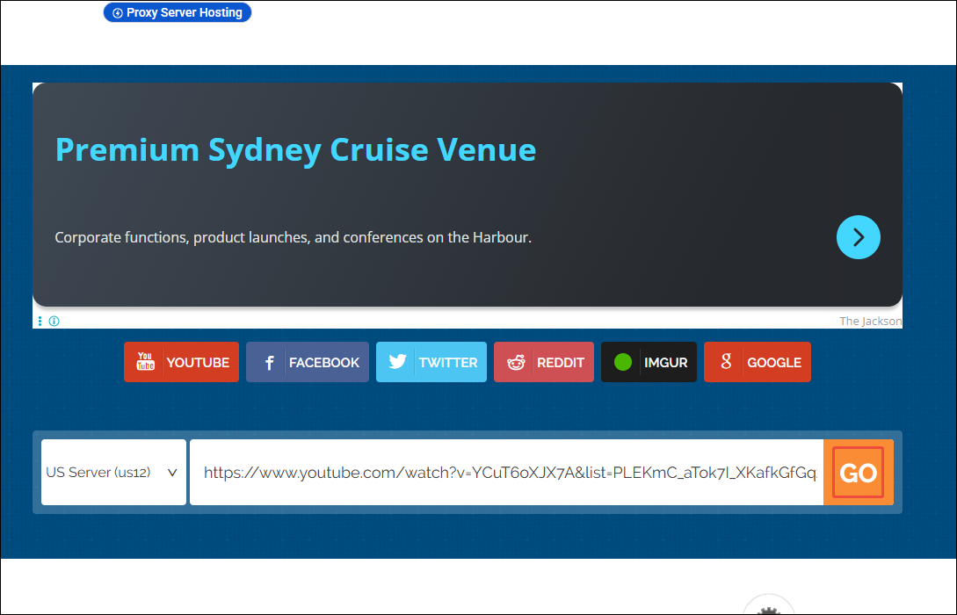The width and height of the screenshot is (957, 615).
Task: Open the GOOGLE quick link button
Action: 757,362
